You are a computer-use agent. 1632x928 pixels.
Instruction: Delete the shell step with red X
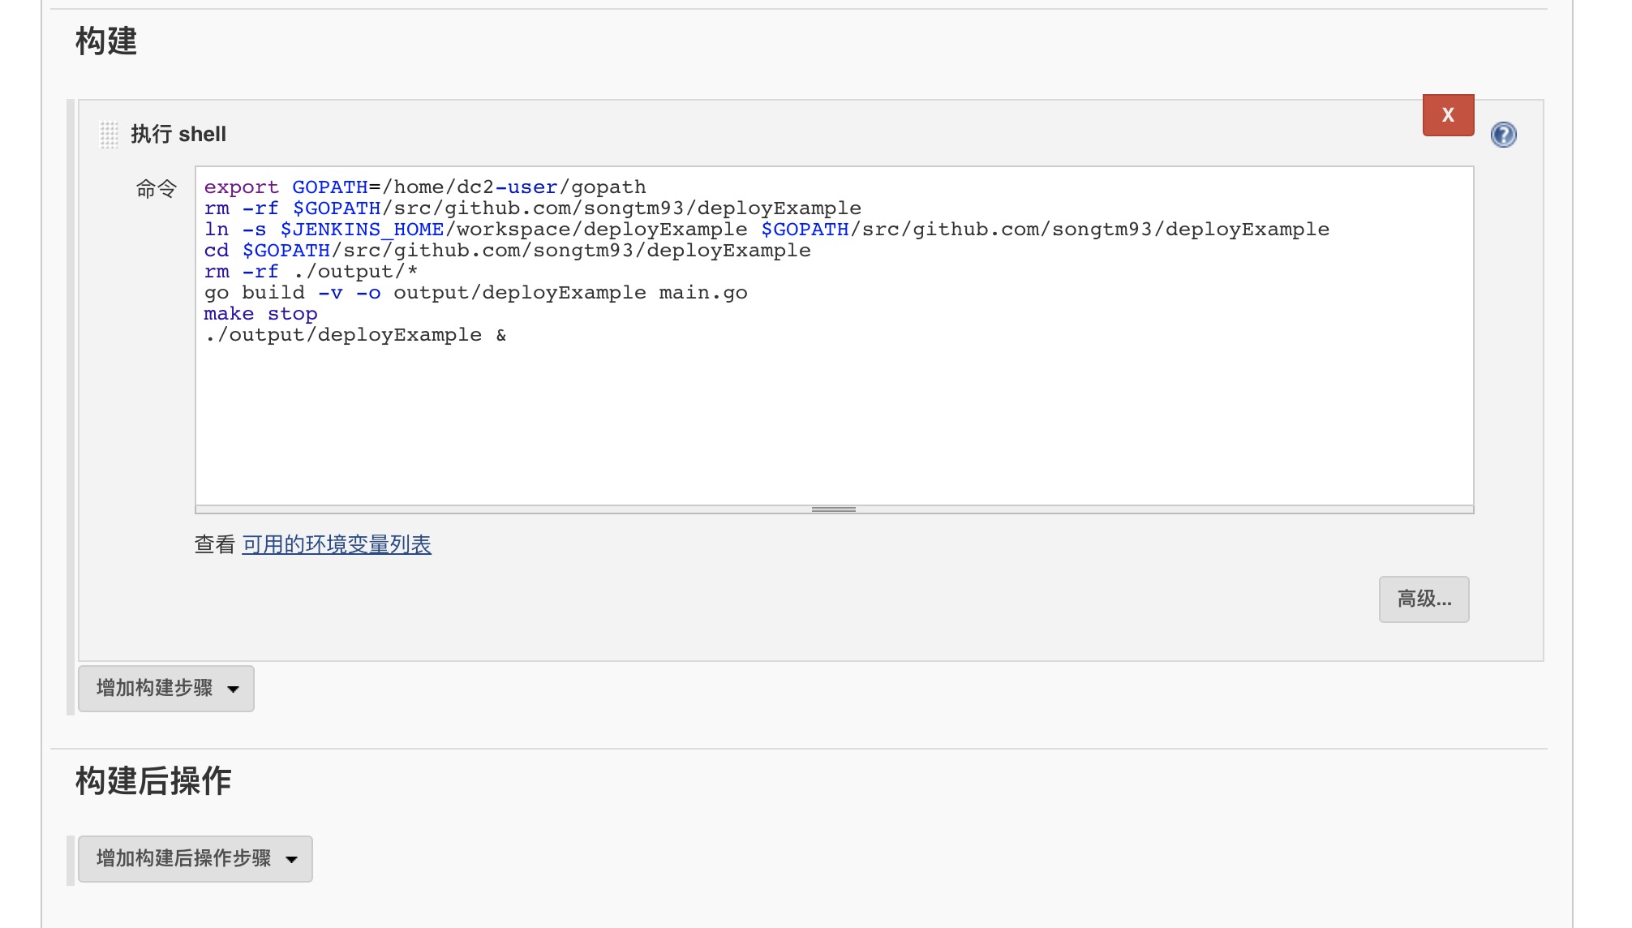[1448, 115]
